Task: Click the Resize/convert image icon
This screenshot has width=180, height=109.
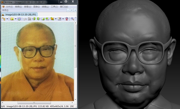Action: 52,19
